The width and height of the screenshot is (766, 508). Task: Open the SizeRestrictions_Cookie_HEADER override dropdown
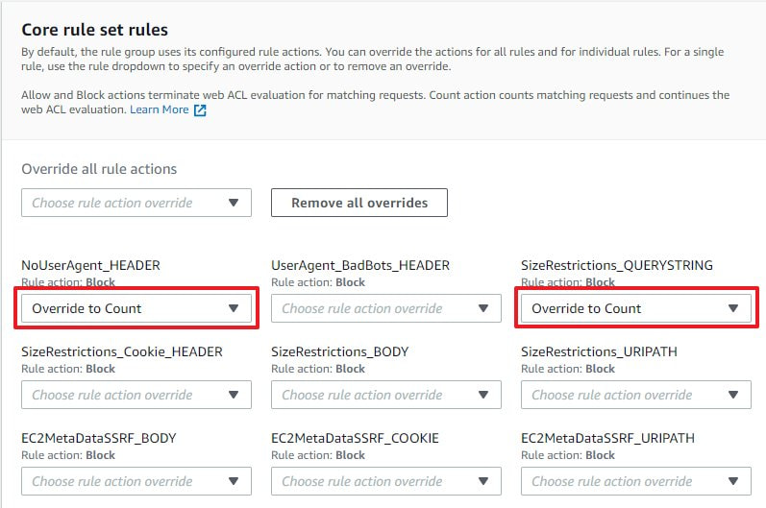pyautogui.click(x=136, y=395)
